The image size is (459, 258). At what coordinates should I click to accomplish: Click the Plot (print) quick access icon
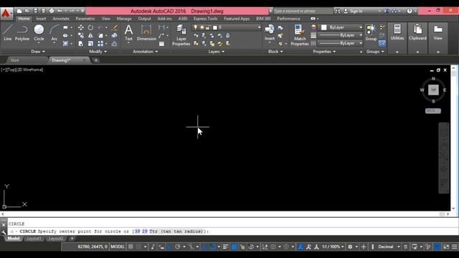[x=52, y=11]
